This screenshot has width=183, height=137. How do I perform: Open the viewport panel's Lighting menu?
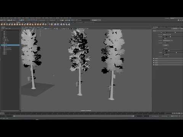point(30,27)
